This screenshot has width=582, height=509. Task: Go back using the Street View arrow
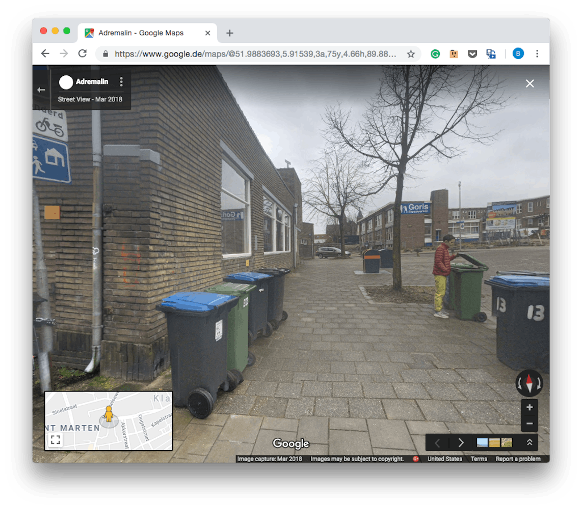(x=42, y=90)
